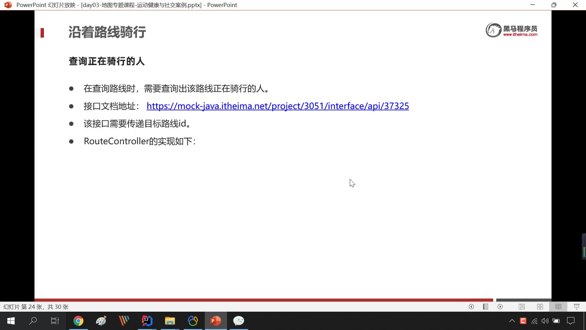
Task: Minimize the PowerPoint window
Action: 533,5
